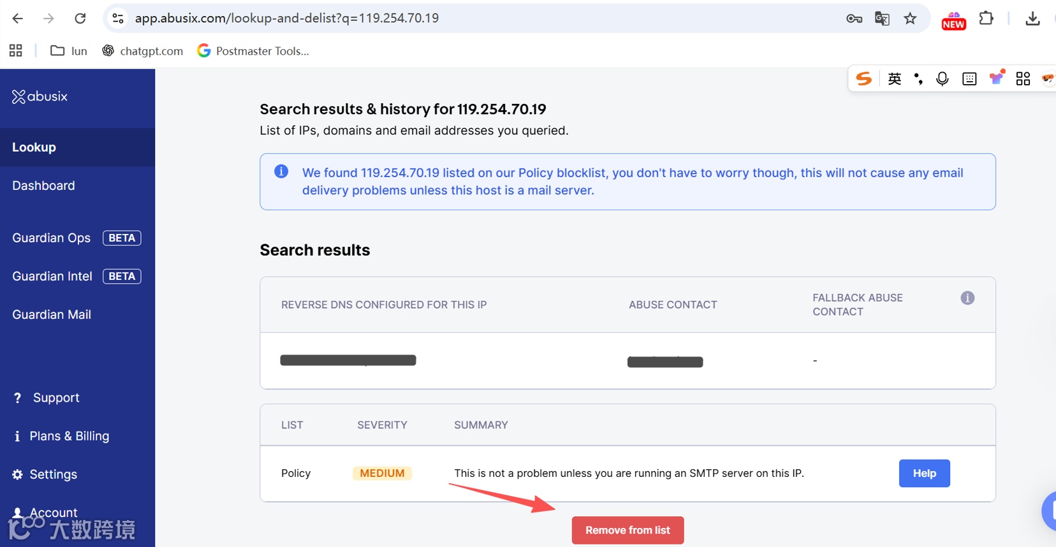
Task: Open the lun bookmarks folder
Action: tap(69, 51)
